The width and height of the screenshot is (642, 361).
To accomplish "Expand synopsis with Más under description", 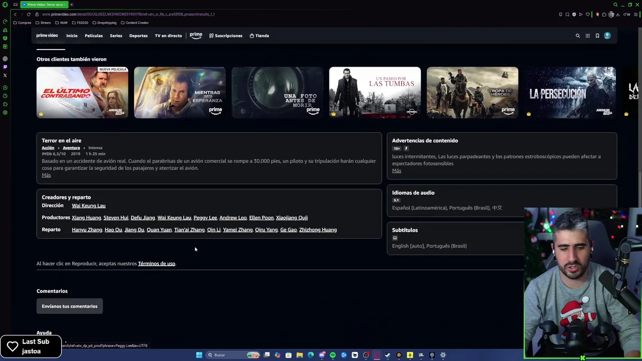I will tap(46, 175).
